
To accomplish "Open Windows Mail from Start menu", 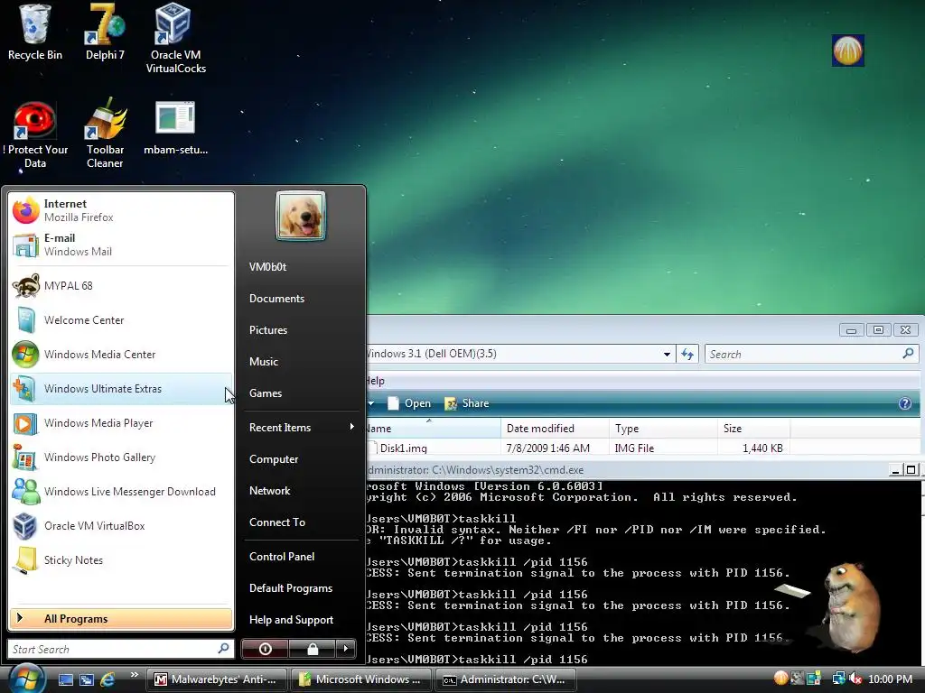I will tap(121, 245).
